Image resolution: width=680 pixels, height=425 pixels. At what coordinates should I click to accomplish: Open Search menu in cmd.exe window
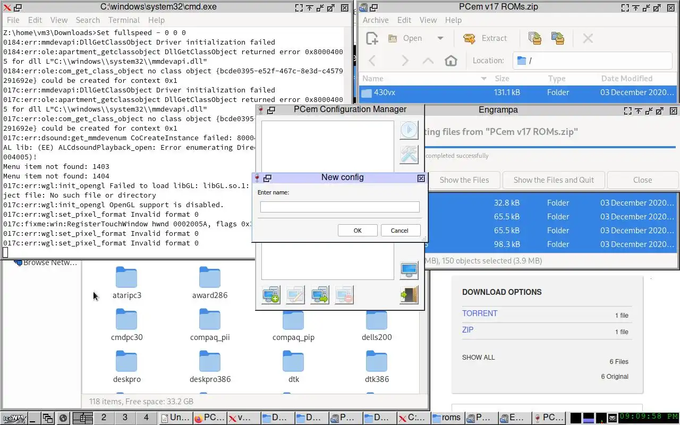click(x=88, y=20)
